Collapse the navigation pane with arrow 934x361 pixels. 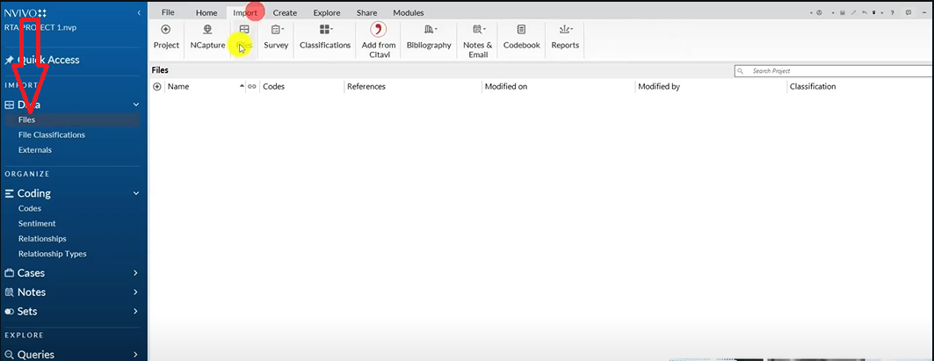pos(139,13)
